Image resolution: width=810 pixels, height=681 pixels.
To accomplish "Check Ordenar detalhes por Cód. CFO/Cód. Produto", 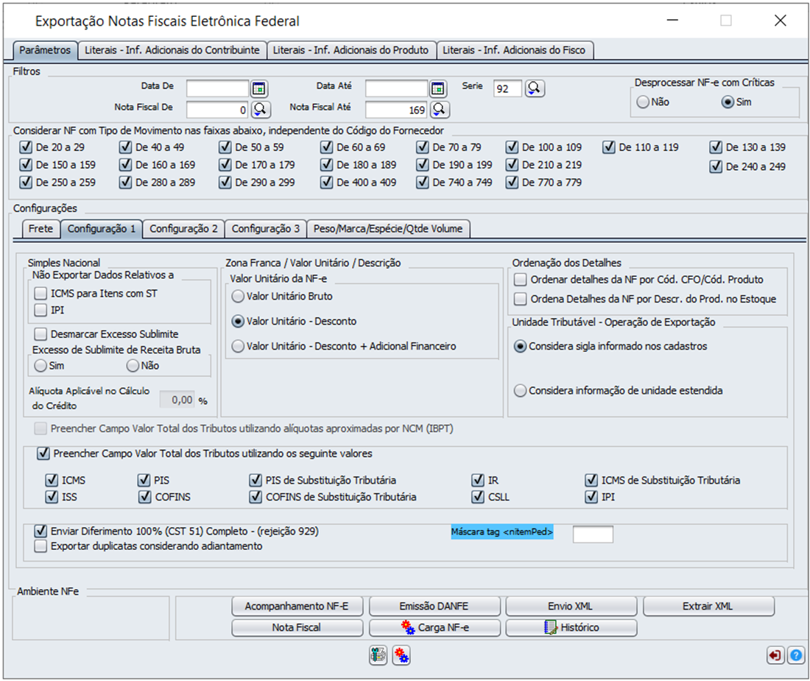I will tap(520, 279).
